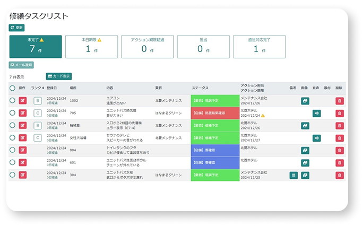Click the red 処置結果確認 status cell
This screenshot has height=226, width=363.
pyautogui.click(x=213, y=113)
